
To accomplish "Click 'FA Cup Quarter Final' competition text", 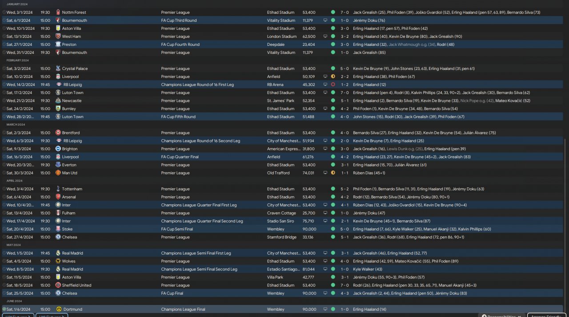I will point(180,157).
